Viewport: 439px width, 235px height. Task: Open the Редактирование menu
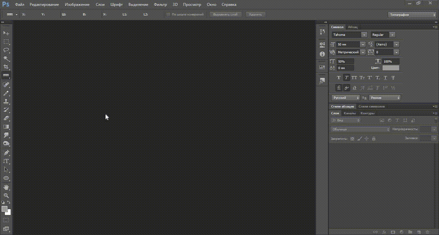[x=44, y=5]
